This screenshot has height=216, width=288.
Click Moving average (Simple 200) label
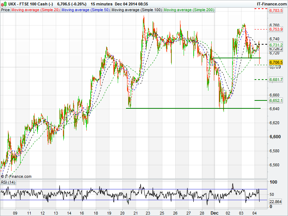tap(189, 10)
